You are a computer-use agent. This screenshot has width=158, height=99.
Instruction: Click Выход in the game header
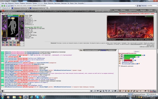[150, 10]
